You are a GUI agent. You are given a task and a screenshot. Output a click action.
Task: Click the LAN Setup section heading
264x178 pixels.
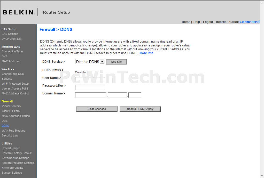[9, 29]
